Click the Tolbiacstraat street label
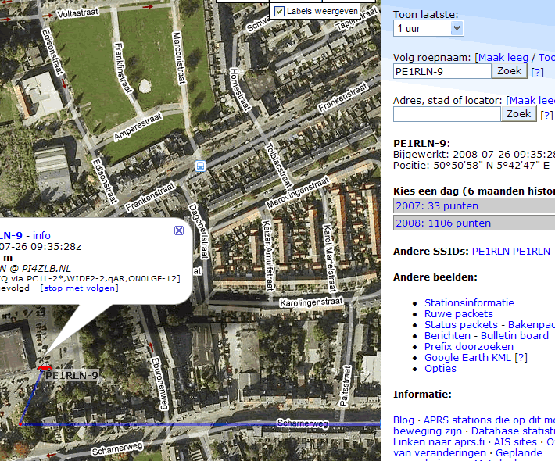 pyautogui.click(x=279, y=166)
